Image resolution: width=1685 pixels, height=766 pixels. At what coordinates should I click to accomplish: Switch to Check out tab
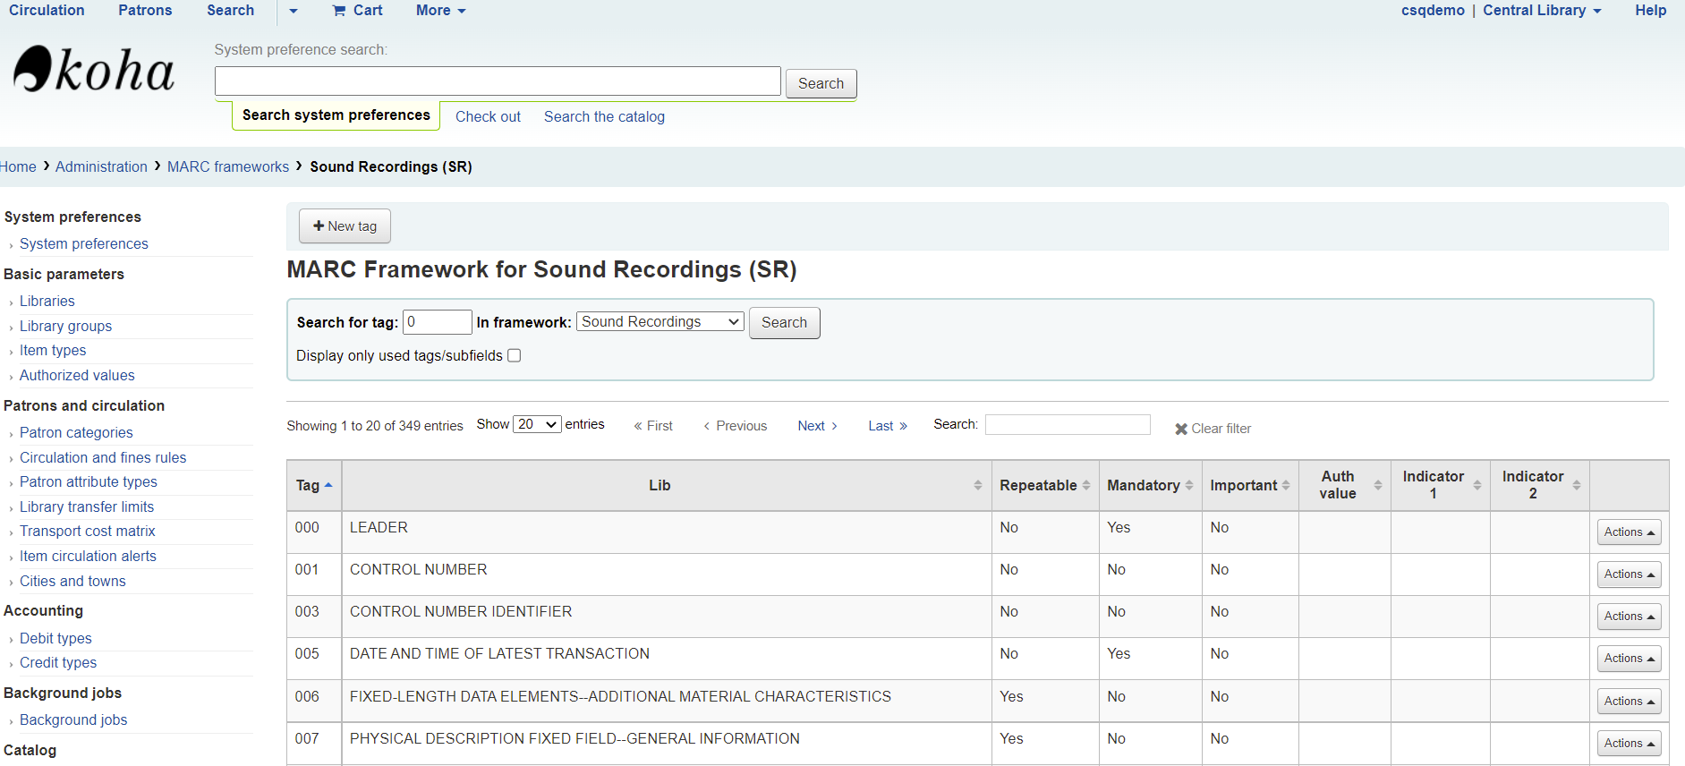coord(488,116)
